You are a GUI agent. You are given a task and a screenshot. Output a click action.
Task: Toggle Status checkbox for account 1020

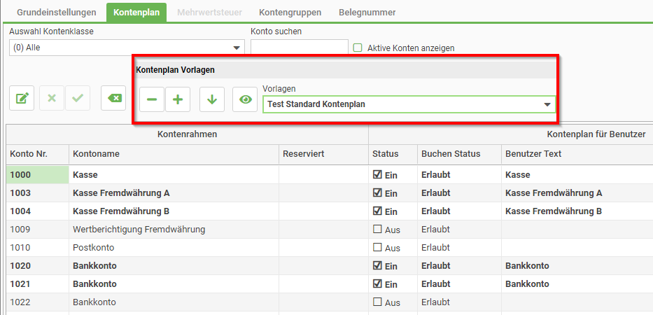[x=377, y=265]
